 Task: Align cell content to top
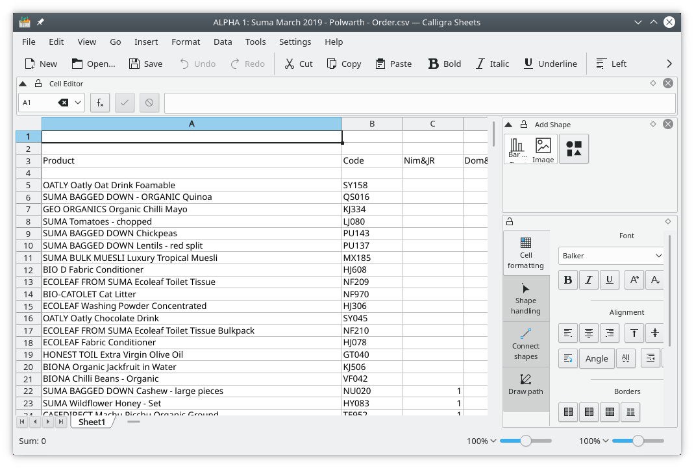click(634, 333)
